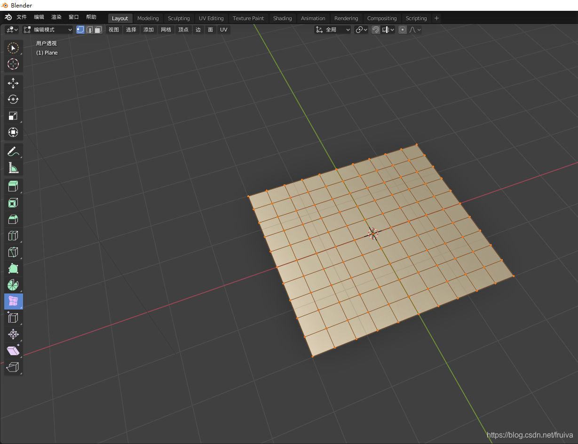Image resolution: width=578 pixels, height=444 pixels.
Task: Open the 窗口 menu
Action: pos(74,17)
